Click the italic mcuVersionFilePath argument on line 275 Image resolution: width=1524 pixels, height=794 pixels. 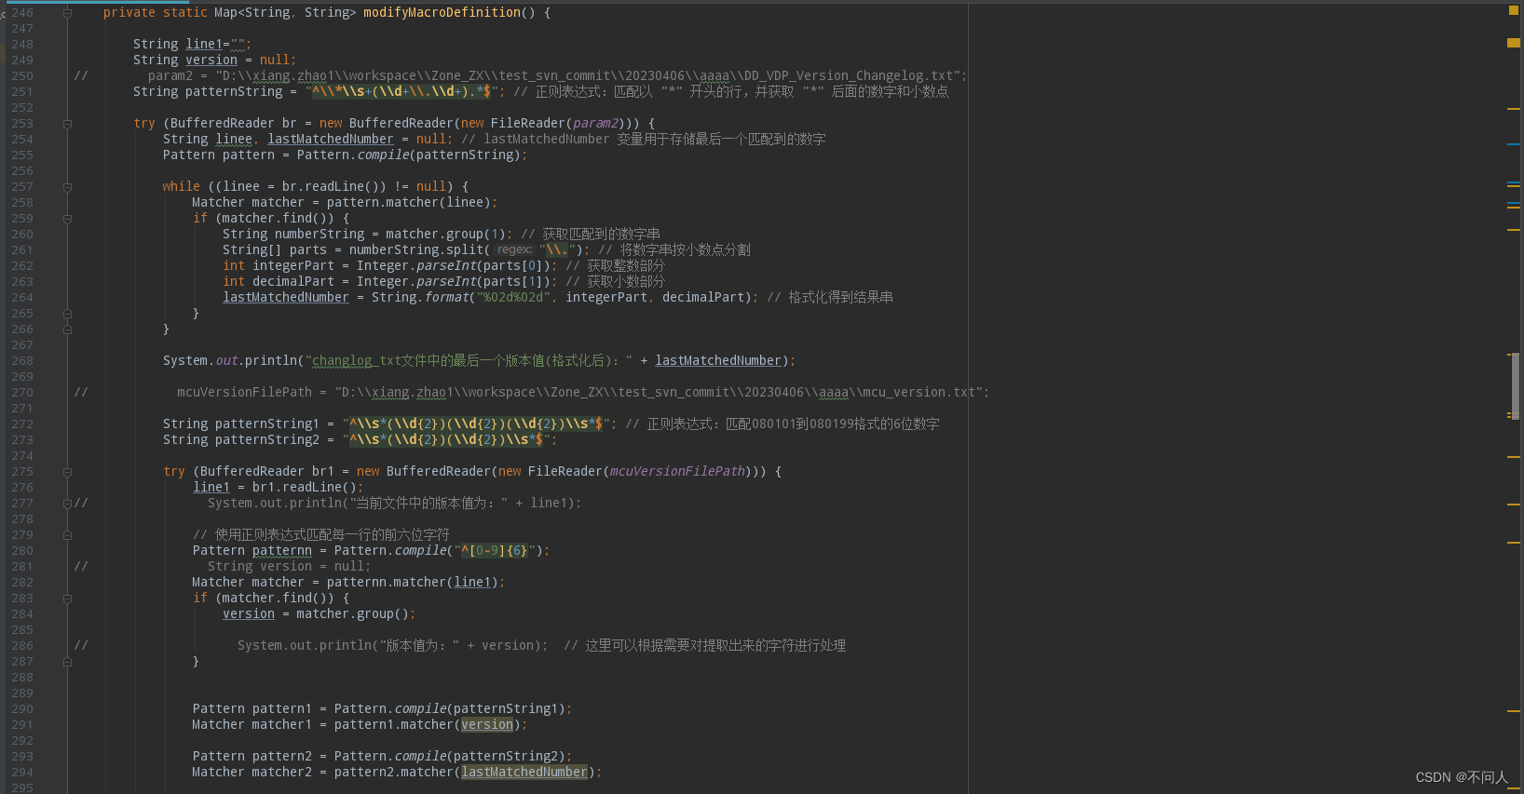[677, 472]
